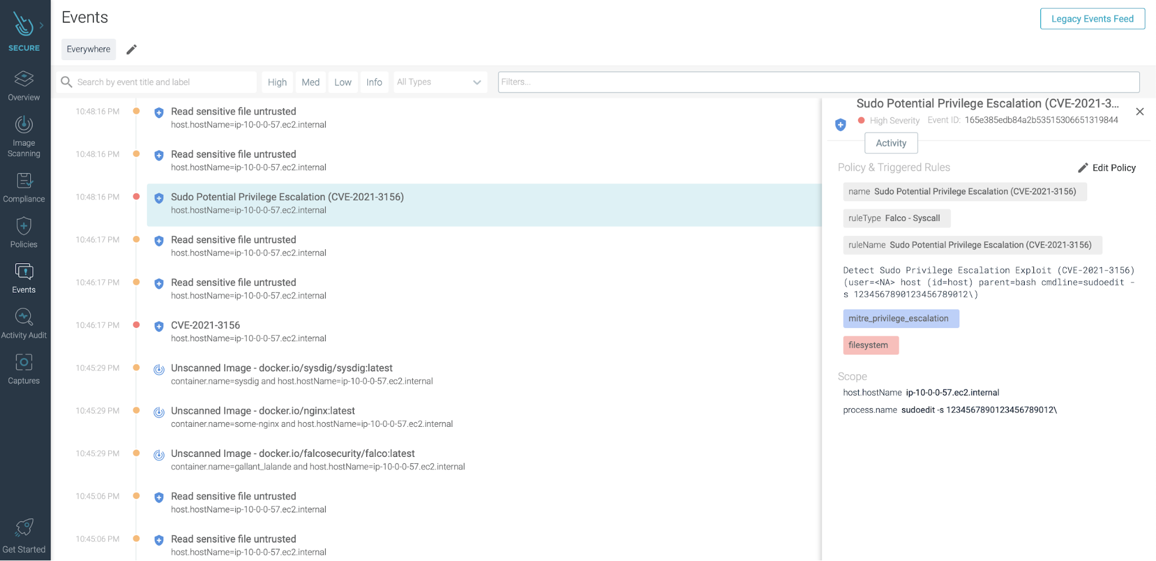Click shield icon in details panel header
Screen dimensions: 1156x561
(840, 124)
